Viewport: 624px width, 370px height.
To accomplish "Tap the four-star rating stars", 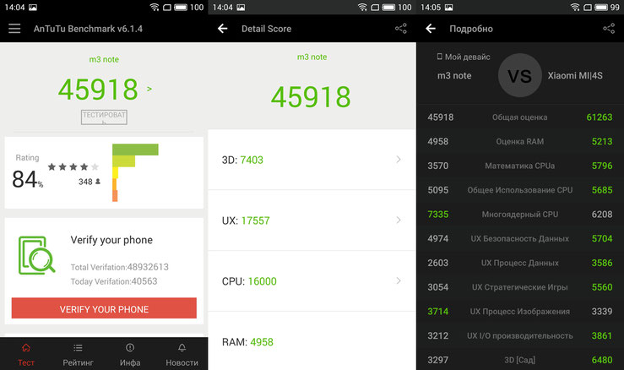I will tap(73, 166).
